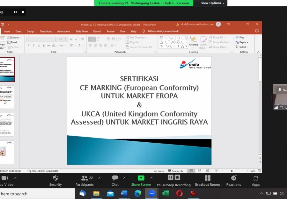Click the green Share Screen icon
Image resolution: width=287 pixels, height=199 pixels.
(141, 178)
